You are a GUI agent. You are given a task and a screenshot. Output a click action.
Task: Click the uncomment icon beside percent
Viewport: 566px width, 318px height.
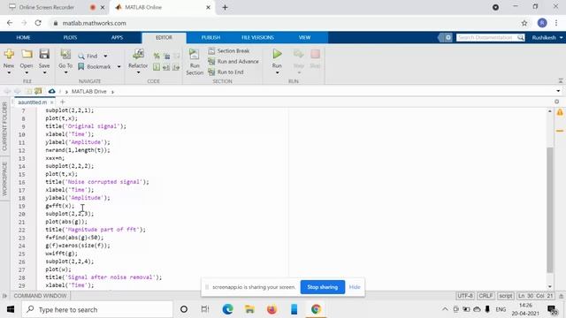click(x=166, y=57)
